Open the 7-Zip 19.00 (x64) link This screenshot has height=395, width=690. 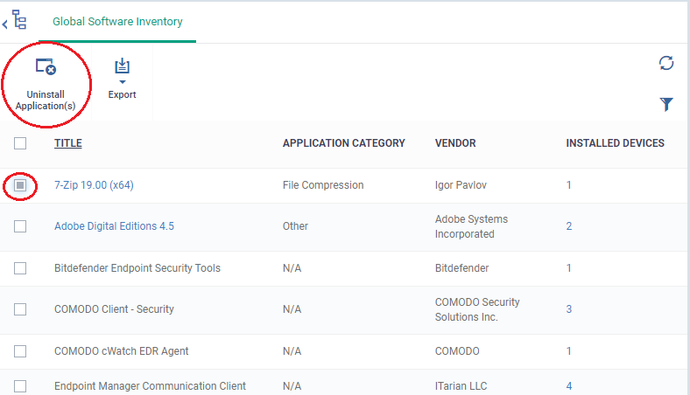94,185
